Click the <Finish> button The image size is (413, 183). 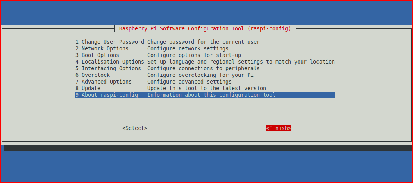[279, 128]
